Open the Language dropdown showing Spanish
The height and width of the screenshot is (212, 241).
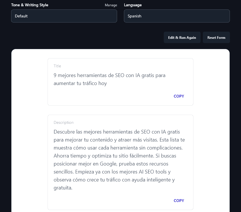click(x=177, y=16)
